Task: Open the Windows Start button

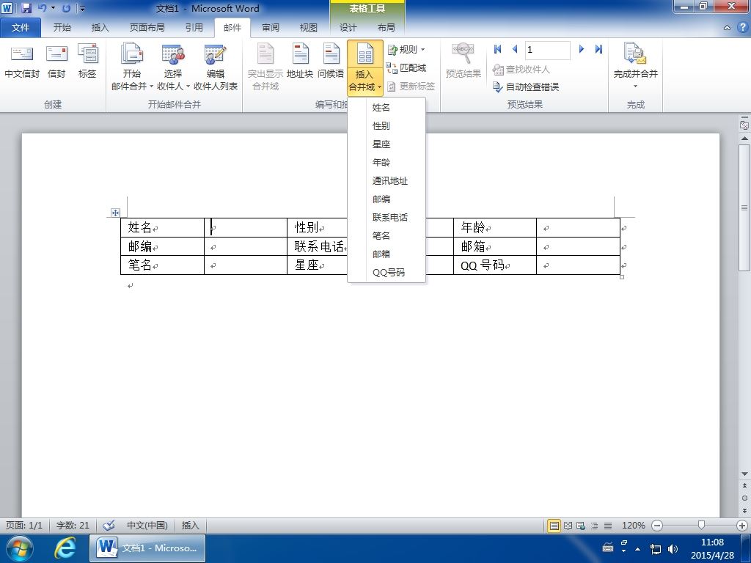Action: 19,548
